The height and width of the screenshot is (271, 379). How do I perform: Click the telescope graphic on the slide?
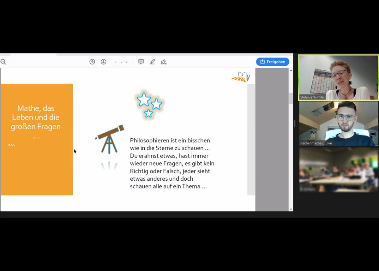tap(110, 139)
